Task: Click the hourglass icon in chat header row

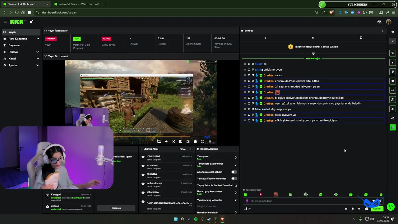Action: click(x=361, y=38)
